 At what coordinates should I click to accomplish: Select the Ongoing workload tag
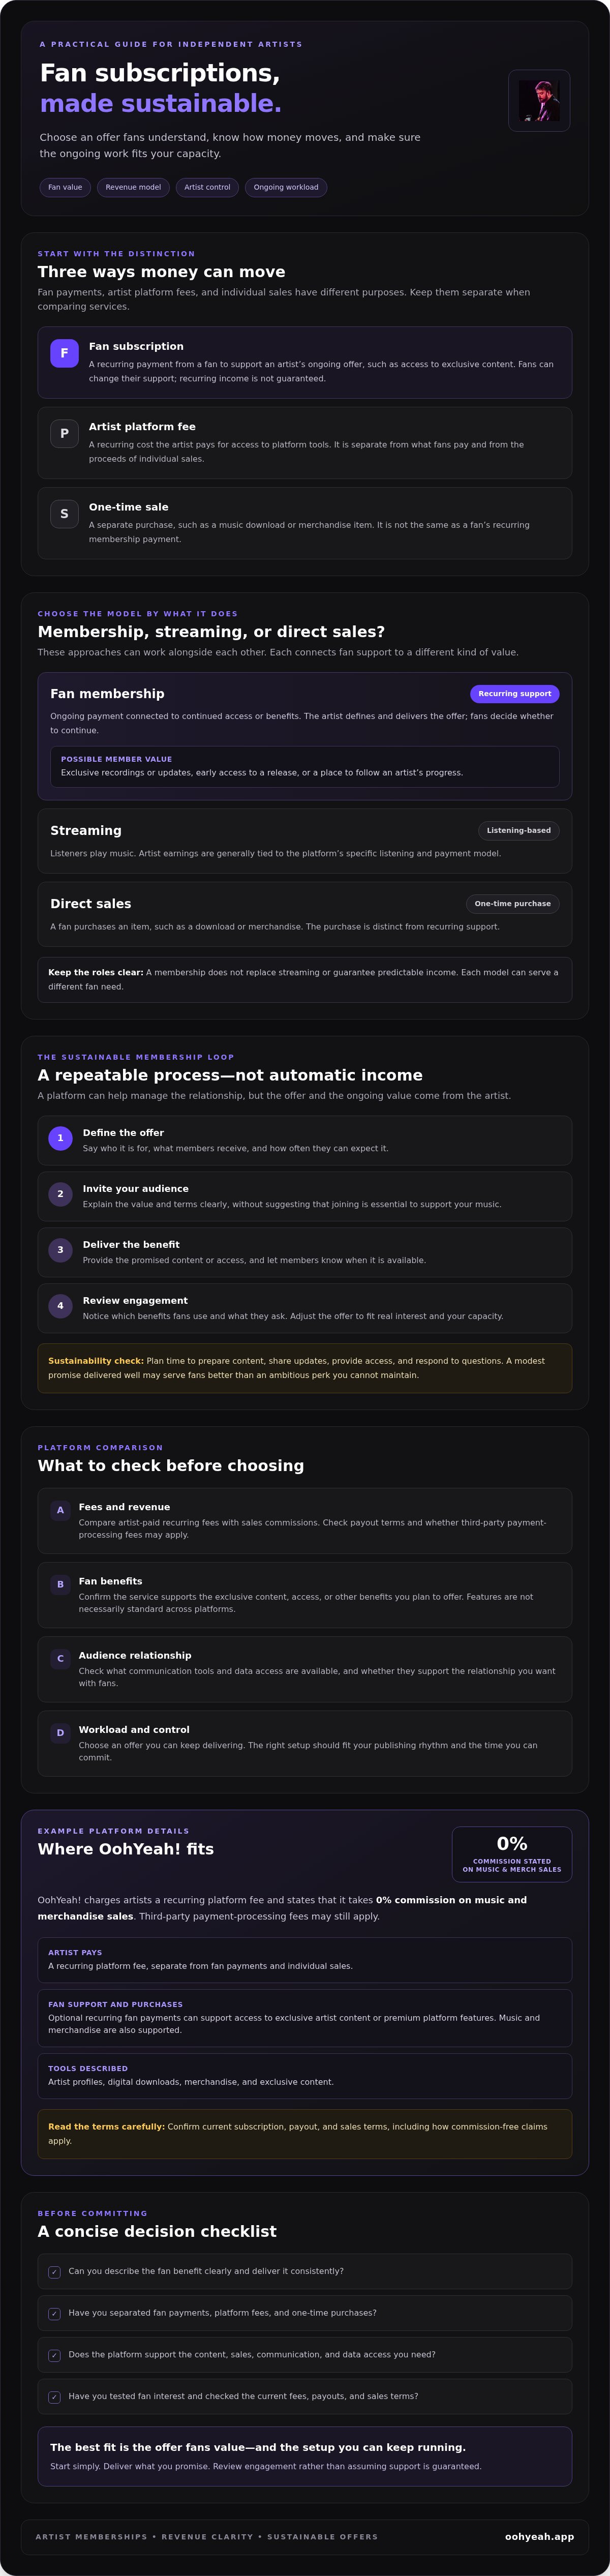click(286, 187)
